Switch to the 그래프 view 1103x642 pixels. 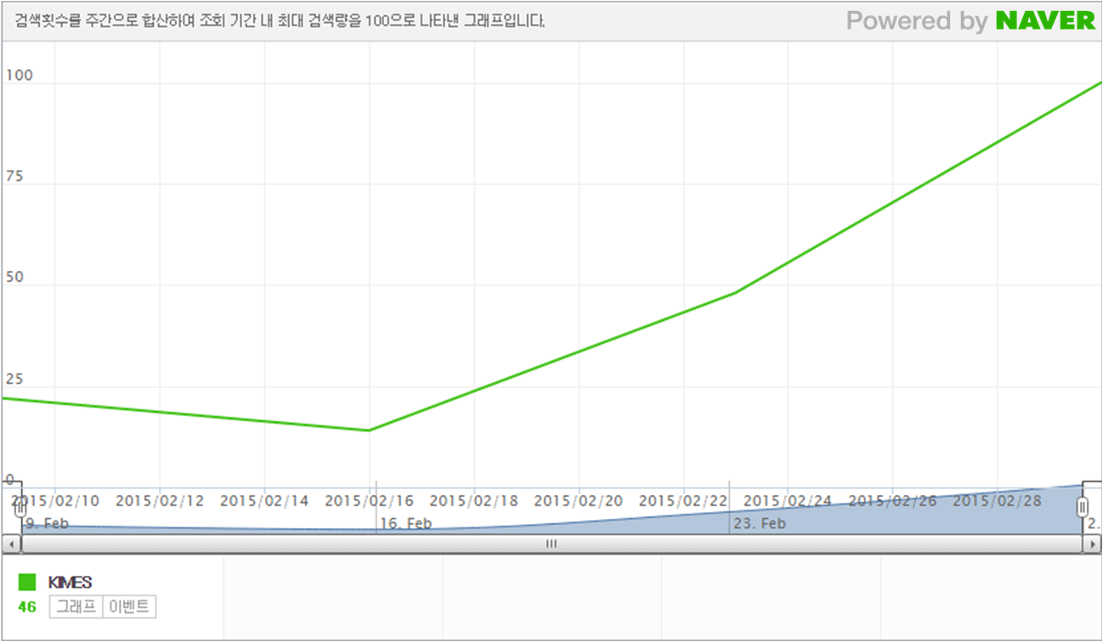(x=76, y=607)
